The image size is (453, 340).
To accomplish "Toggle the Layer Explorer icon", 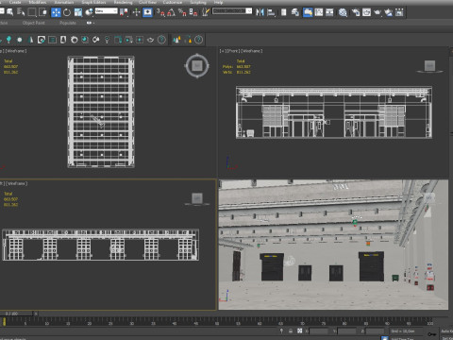I will pyautogui.click(x=295, y=12).
